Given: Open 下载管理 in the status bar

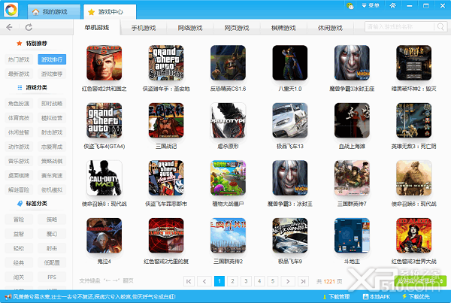Looking at the screenshot, I should [x=336, y=297].
